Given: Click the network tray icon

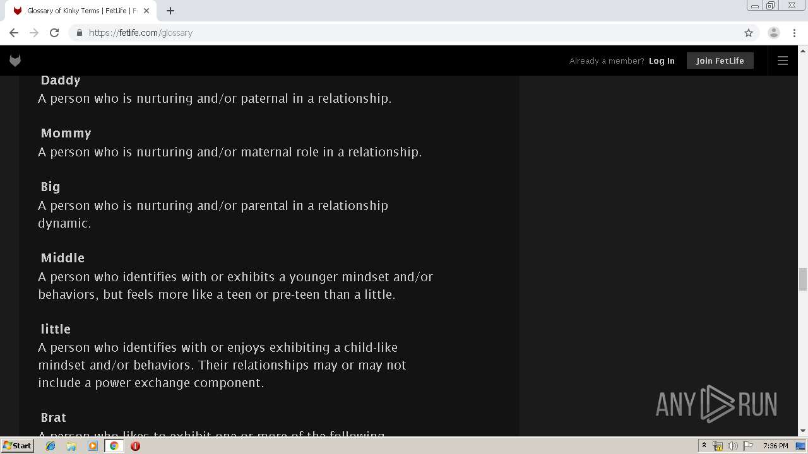Looking at the screenshot, I should click(718, 446).
